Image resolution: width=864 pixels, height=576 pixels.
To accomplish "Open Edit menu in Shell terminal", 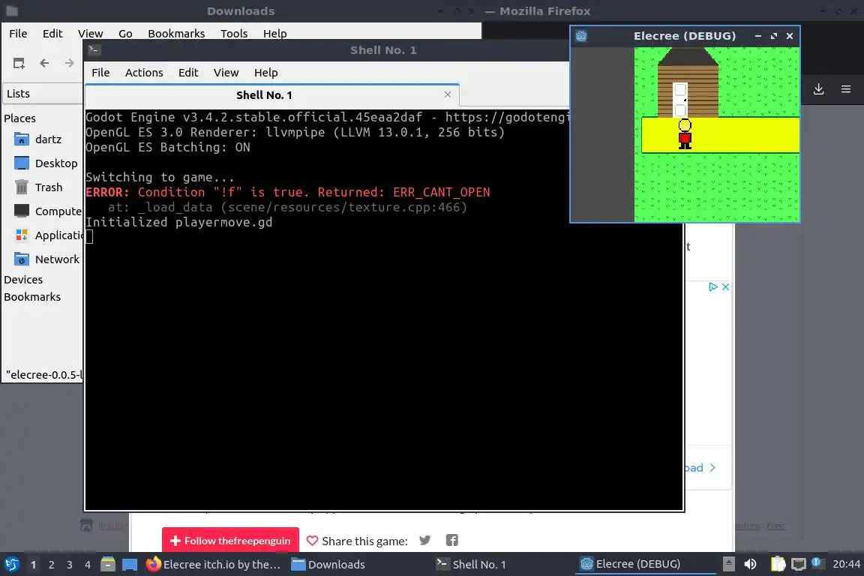I will (x=188, y=73).
